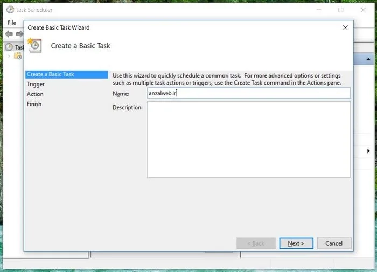Go to the Action wizard step

click(35, 94)
